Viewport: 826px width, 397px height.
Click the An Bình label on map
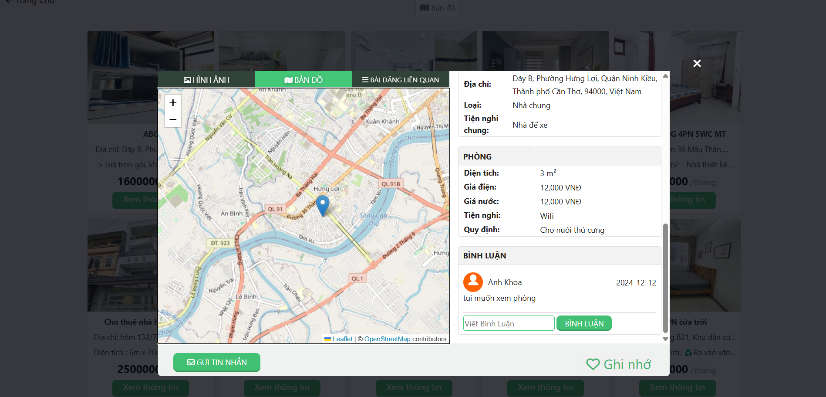tap(232, 214)
